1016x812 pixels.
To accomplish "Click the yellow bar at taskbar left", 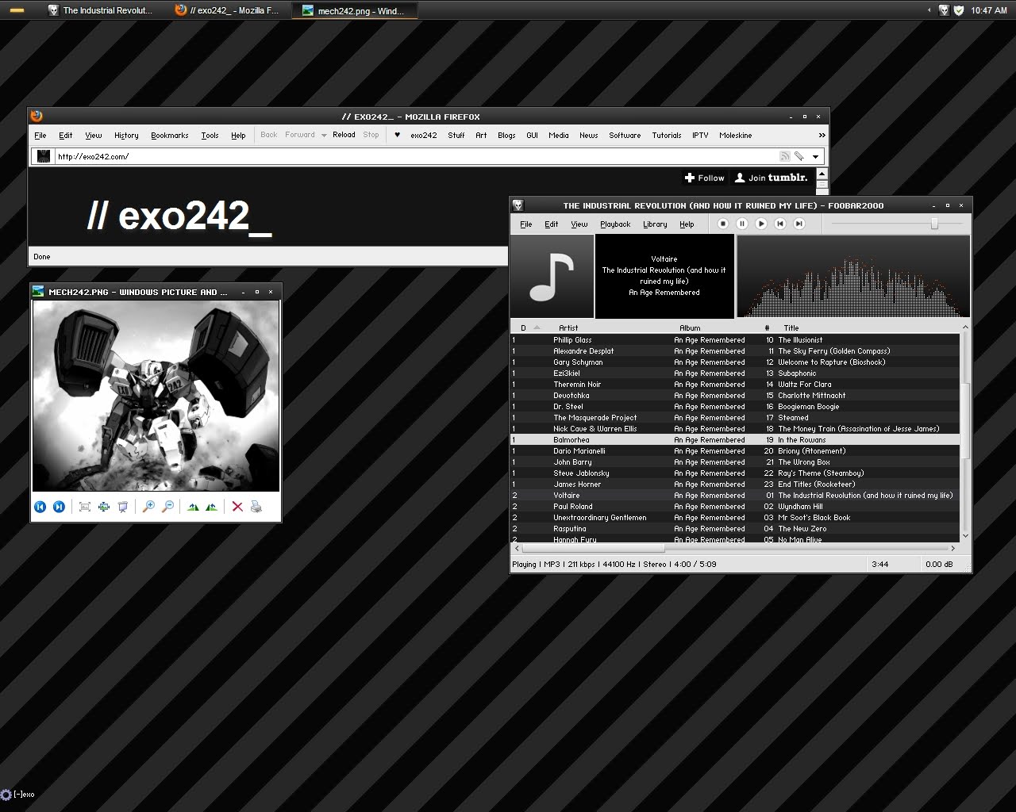I will coord(17,10).
